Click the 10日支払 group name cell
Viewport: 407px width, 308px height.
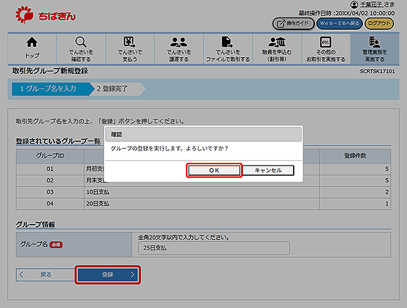point(201,192)
